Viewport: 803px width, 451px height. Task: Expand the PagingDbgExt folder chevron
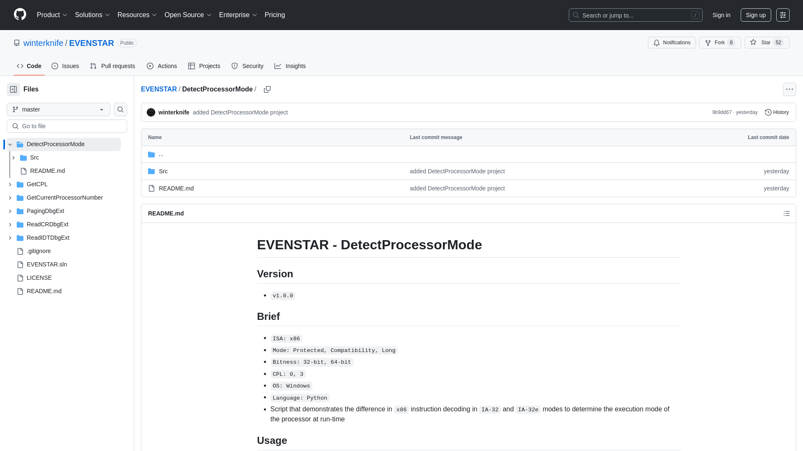click(10, 211)
